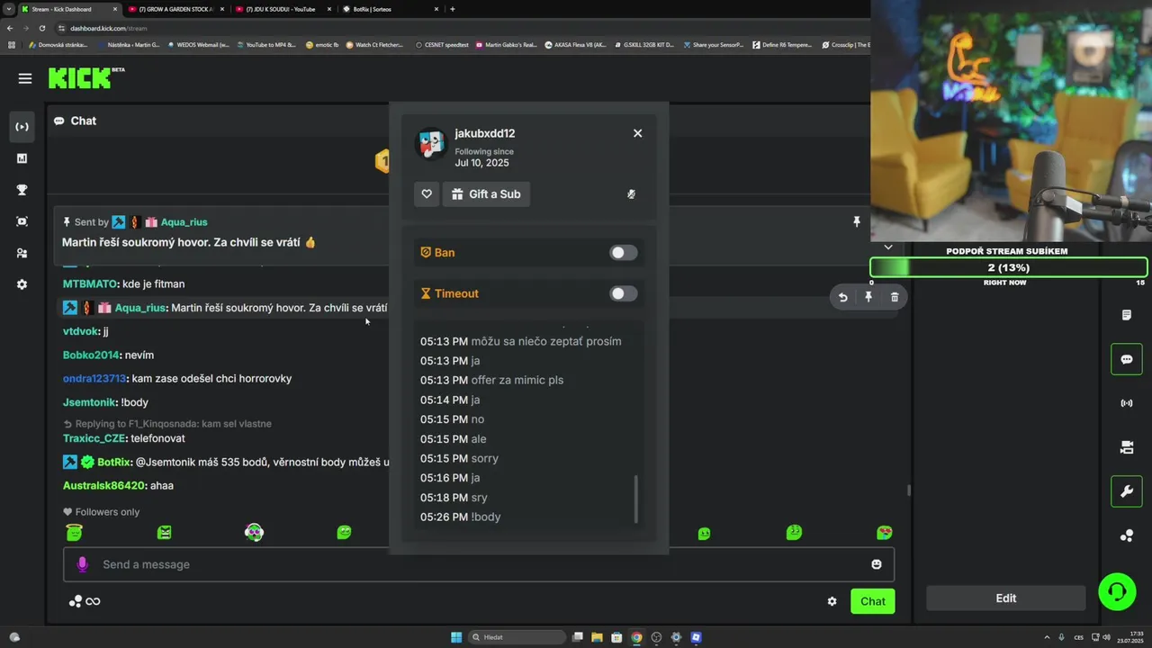Open the wrench tools icon on right panel
This screenshot has height=648, width=1152.
(x=1127, y=491)
